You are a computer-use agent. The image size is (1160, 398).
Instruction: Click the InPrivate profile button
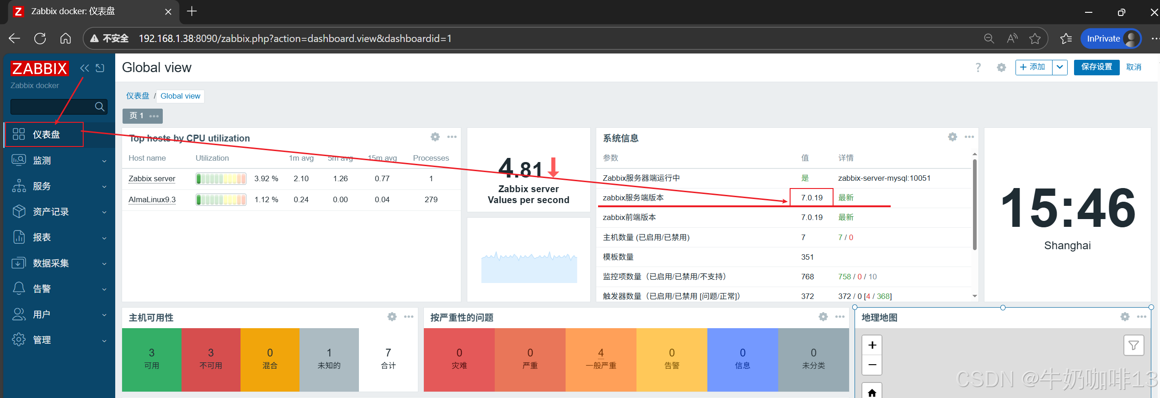pyautogui.click(x=1111, y=39)
